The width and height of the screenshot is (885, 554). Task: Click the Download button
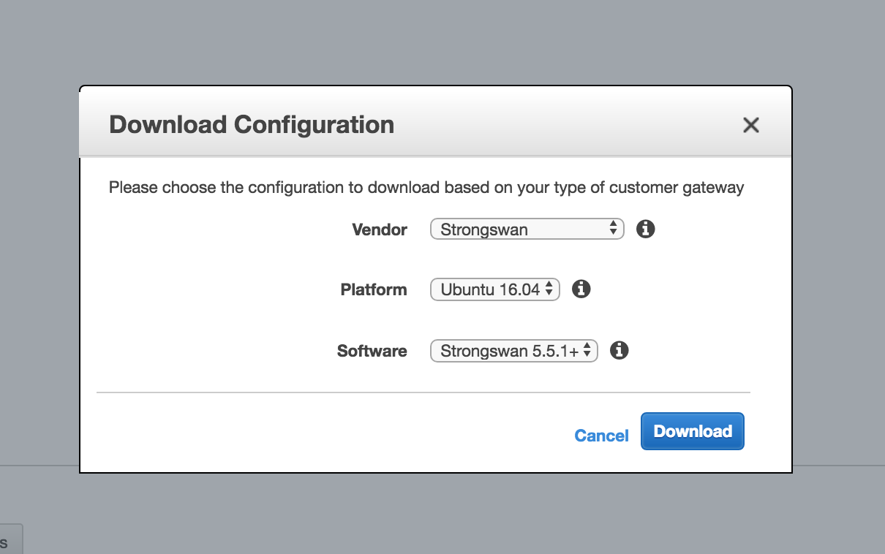693,431
